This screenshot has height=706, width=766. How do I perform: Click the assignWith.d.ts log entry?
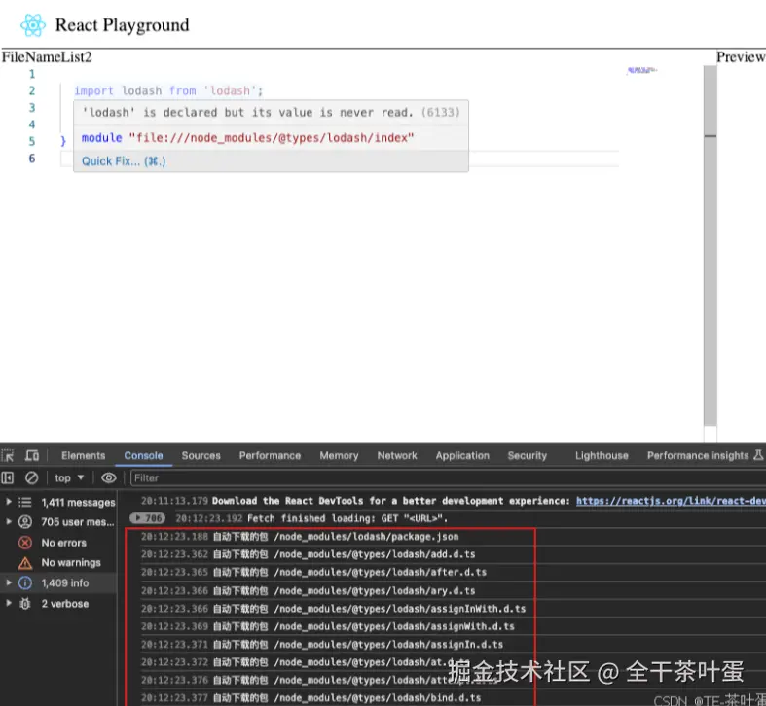(x=330, y=626)
